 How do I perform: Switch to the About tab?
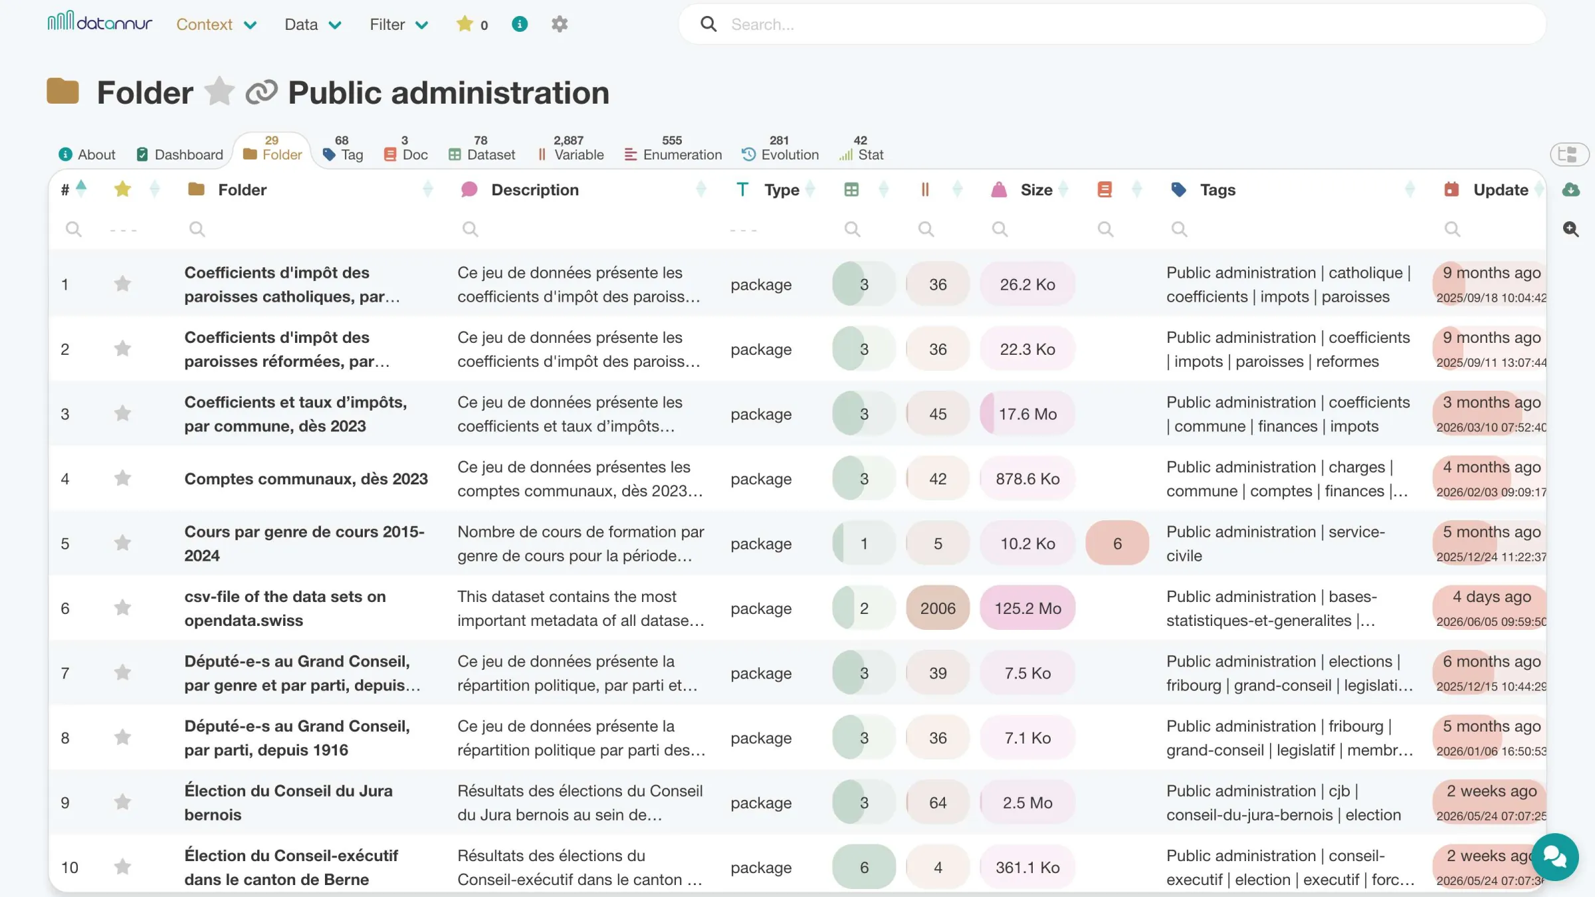click(x=87, y=154)
